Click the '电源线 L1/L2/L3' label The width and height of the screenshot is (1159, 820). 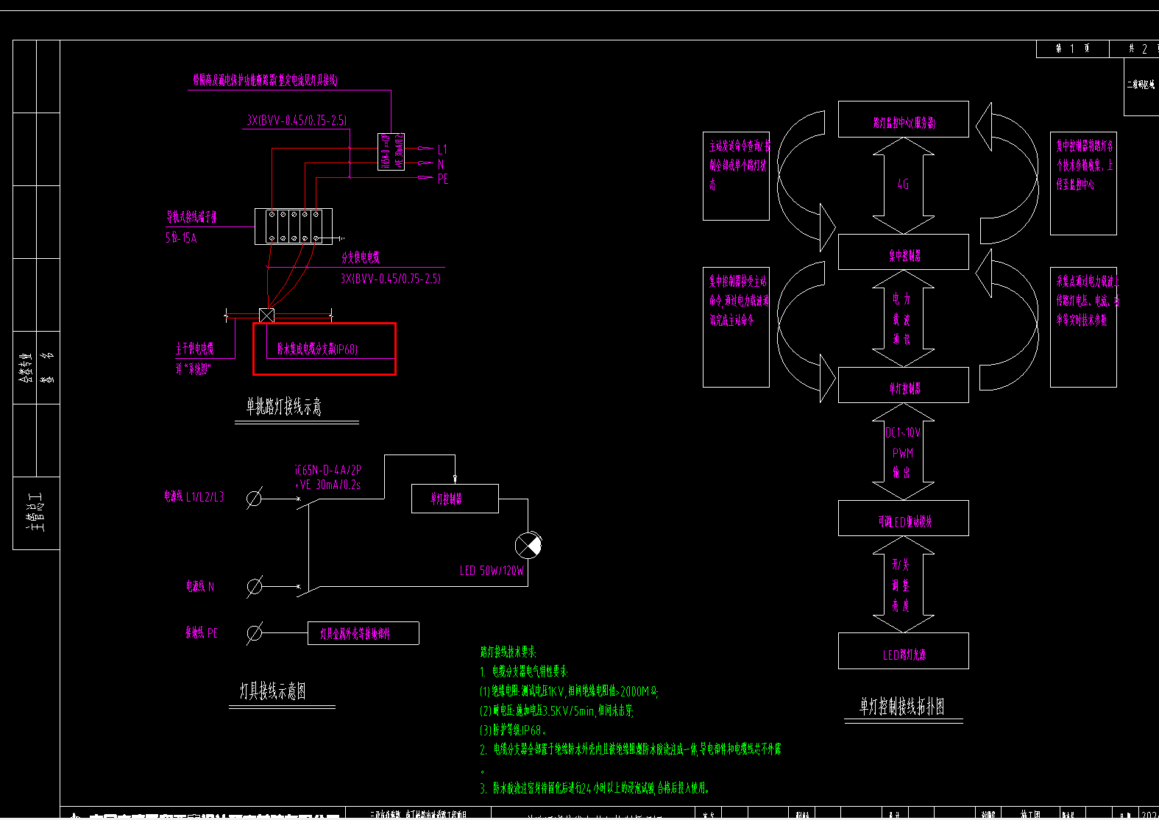(194, 496)
